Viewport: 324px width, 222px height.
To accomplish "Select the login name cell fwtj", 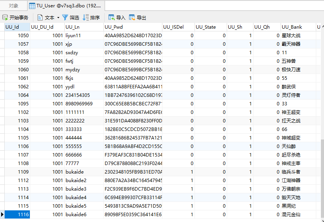I will tap(84, 61).
